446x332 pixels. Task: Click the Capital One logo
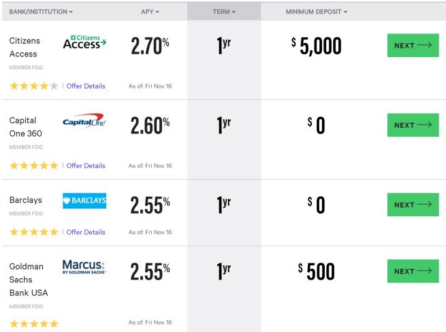pyautogui.click(x=84, y=121)
